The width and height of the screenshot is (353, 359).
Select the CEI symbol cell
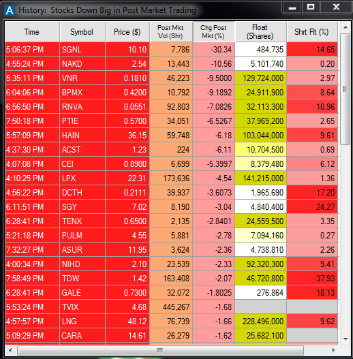(82, 164)
